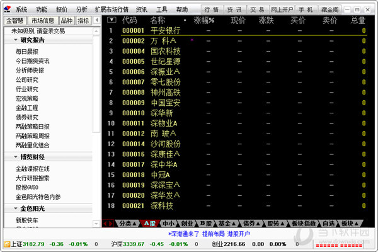Click the status icon beside 上证 index
378x252 pixels.
[x=7, y=244]
